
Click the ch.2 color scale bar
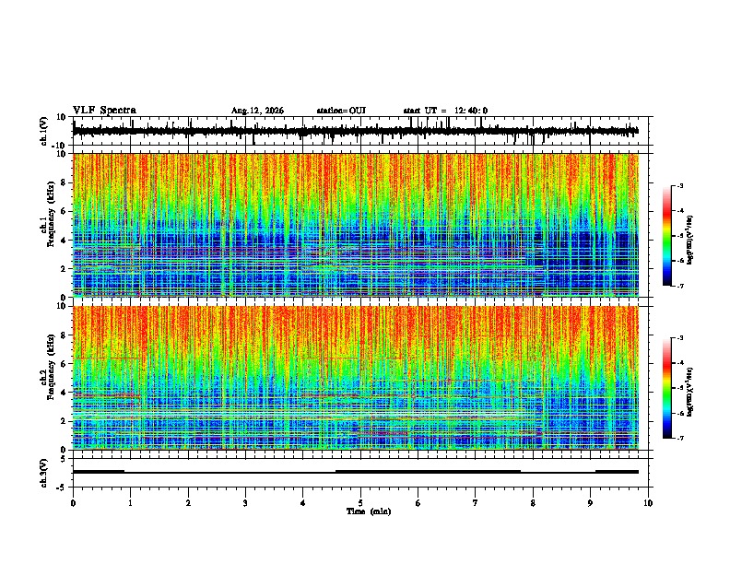pos(667,388)
